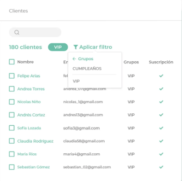Open Felipe Arias client profile
Viewport: 182px width, 181px height.
point(29,76)
